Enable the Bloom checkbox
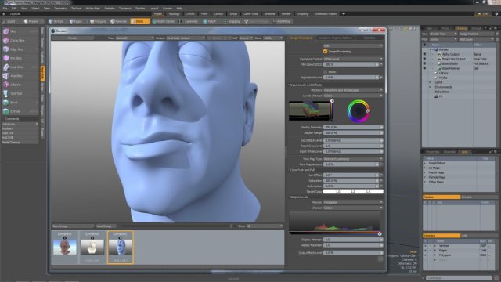The height and width of the screenshot is (282, 501). tap(326, 71)
